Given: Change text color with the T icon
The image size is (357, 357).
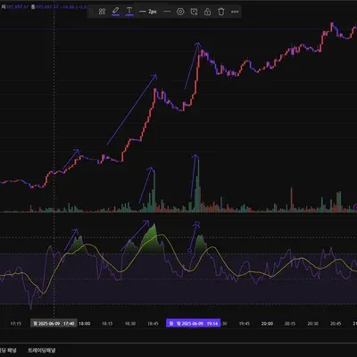Looking at the screenshot, I should (129, 12).
